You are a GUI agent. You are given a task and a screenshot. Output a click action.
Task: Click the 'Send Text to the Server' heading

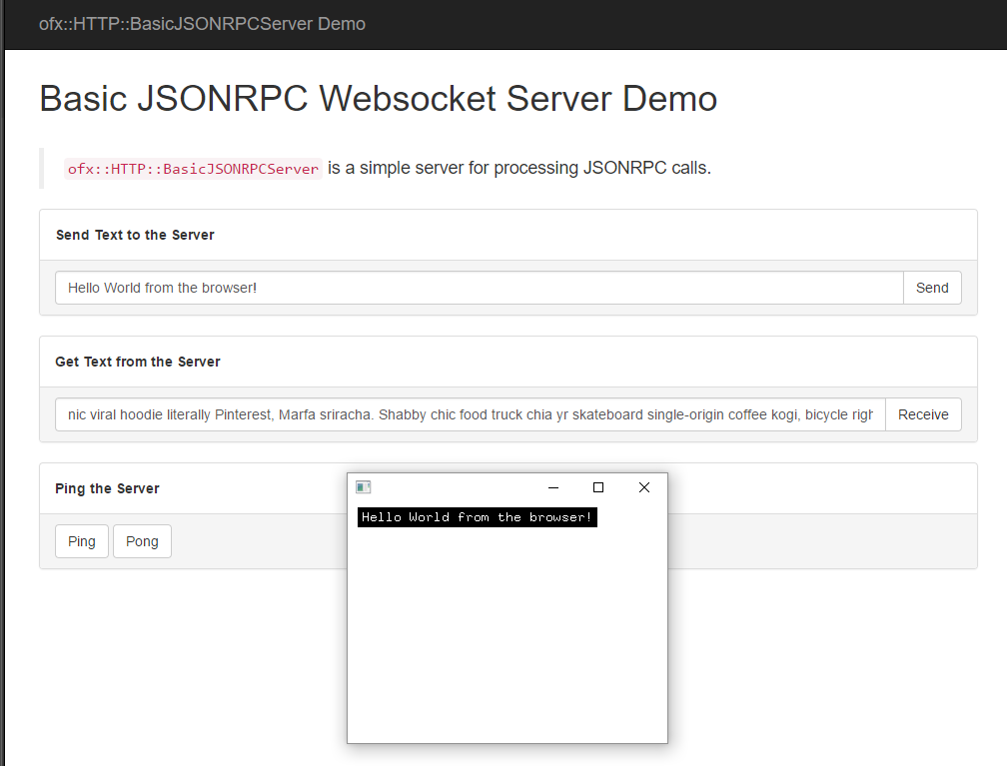click(x=135, y=235)
